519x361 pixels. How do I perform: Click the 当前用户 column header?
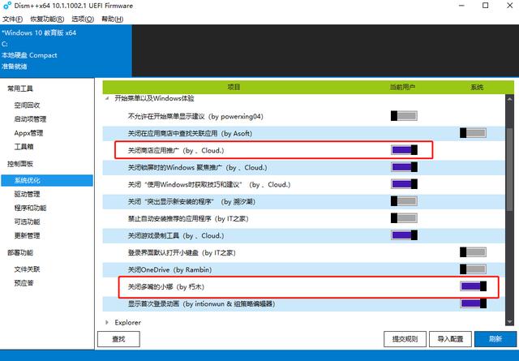402,87
